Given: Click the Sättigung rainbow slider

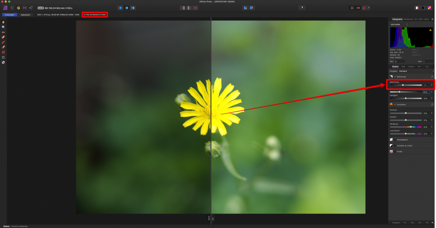Looking at the screenshot, I should (x=405, y=127).
